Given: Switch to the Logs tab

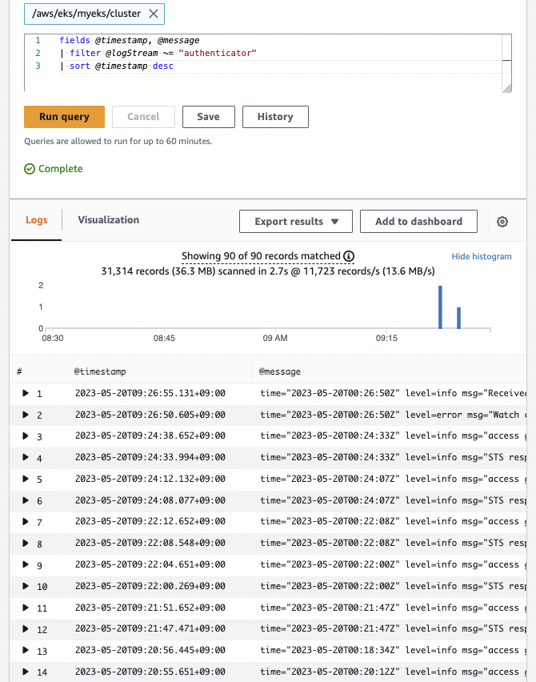Looking at the screenshot, I should pyautogui.click(x=37, y=220).
